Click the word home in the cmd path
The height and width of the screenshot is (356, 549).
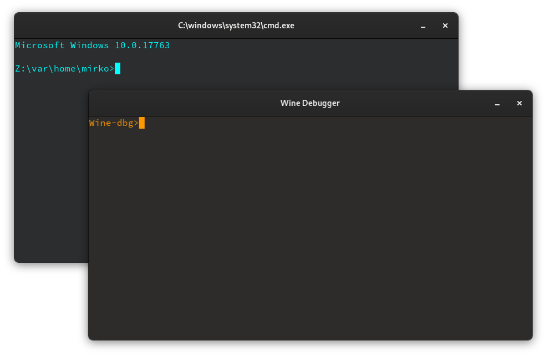(x=64, y=69)
